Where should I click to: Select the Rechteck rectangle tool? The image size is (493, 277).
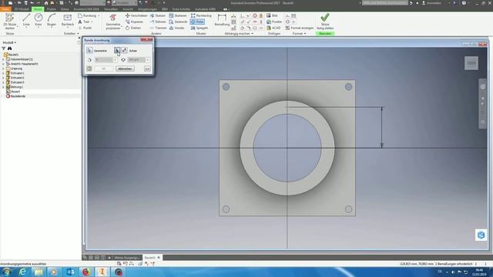[x=67, y=20]
